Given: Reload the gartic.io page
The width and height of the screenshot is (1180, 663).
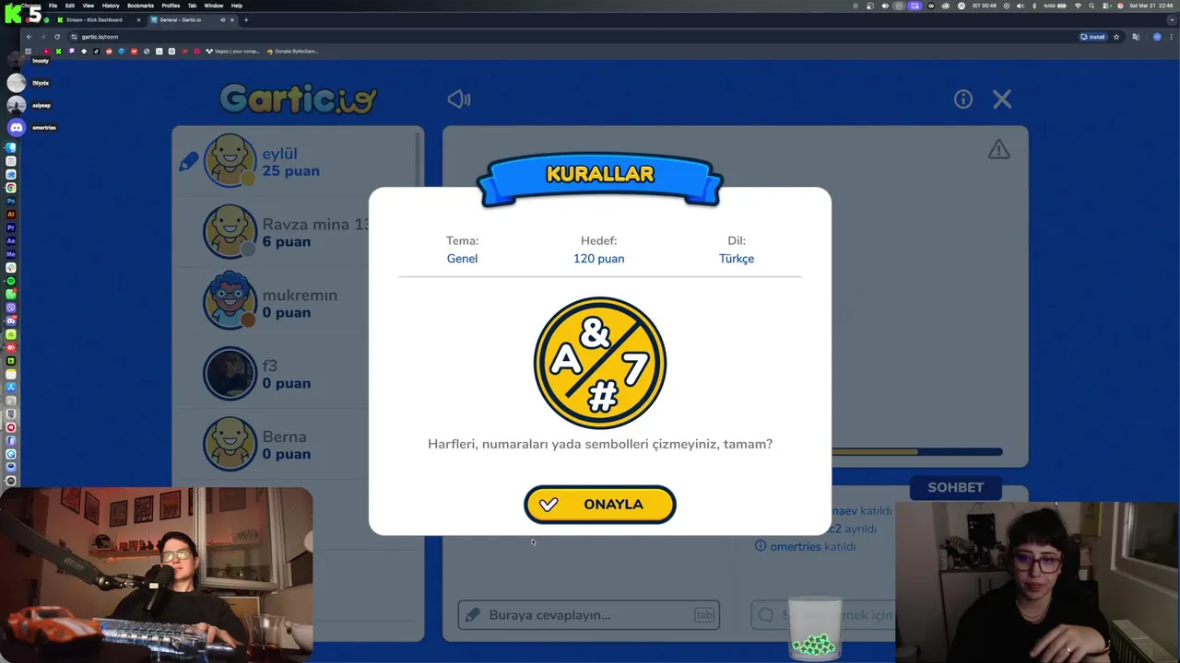Looking at the screenshot, I should tap(57, 37).
